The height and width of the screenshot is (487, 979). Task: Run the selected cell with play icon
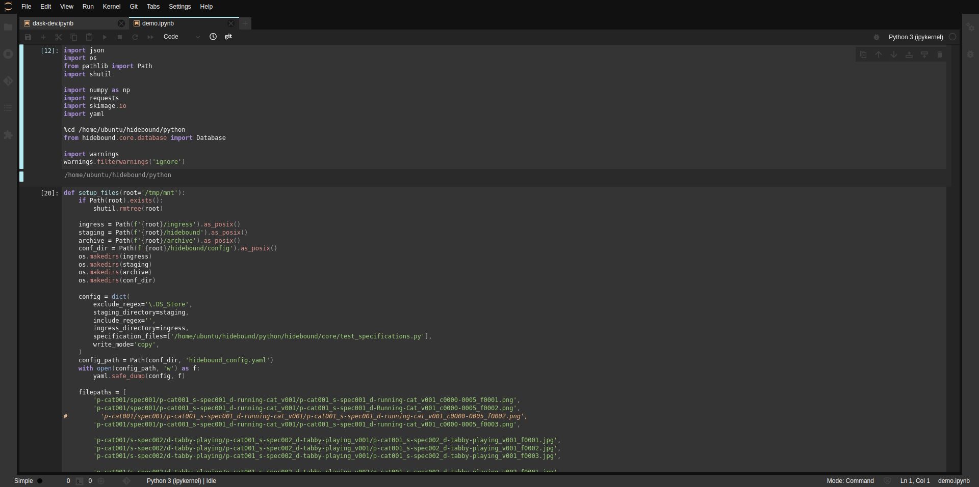pyautogui.click(x=105, y=37)
